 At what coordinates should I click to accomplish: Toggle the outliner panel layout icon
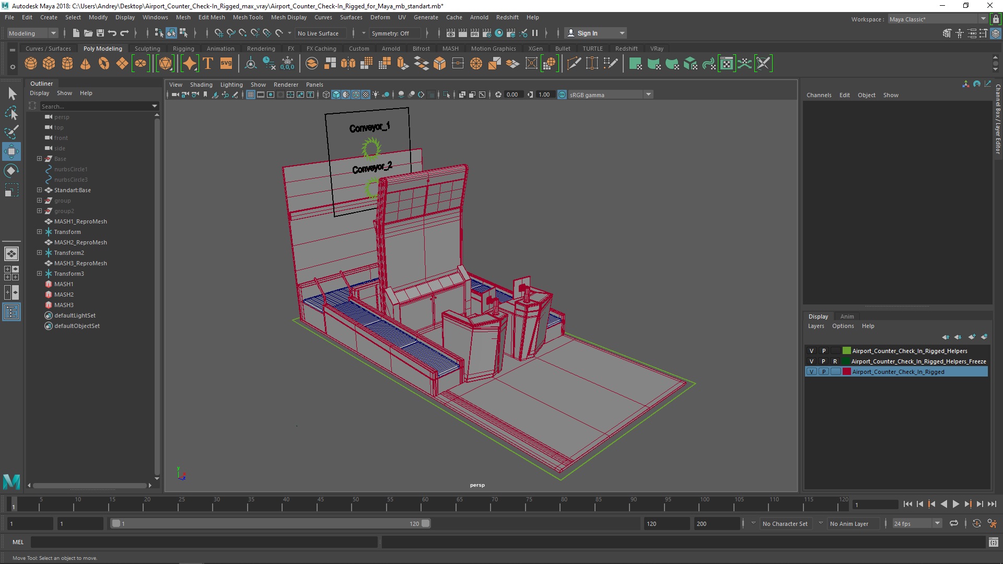[11, 312]
